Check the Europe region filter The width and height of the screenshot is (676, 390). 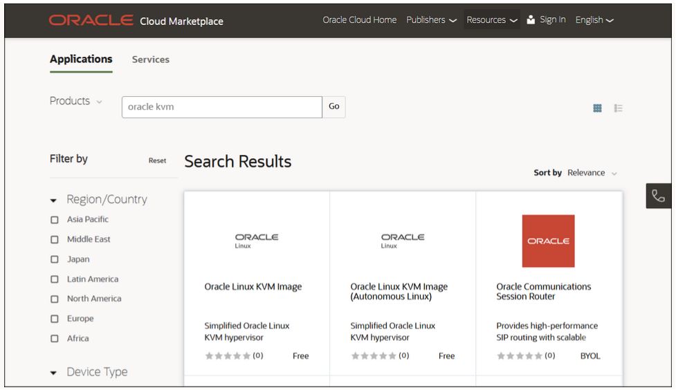[55, 319]
